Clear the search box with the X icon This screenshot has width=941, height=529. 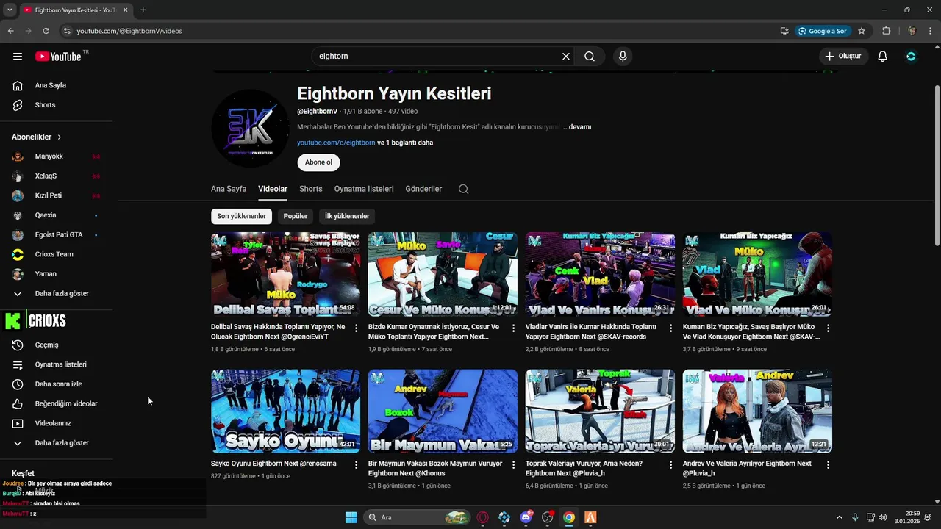click(566, 57)
